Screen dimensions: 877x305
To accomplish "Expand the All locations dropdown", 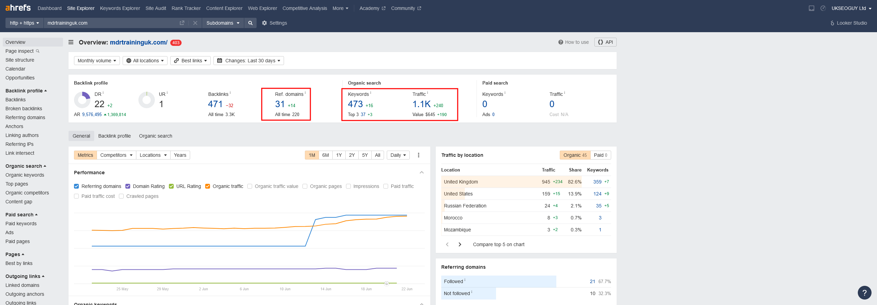I will (x=145, y=61).
